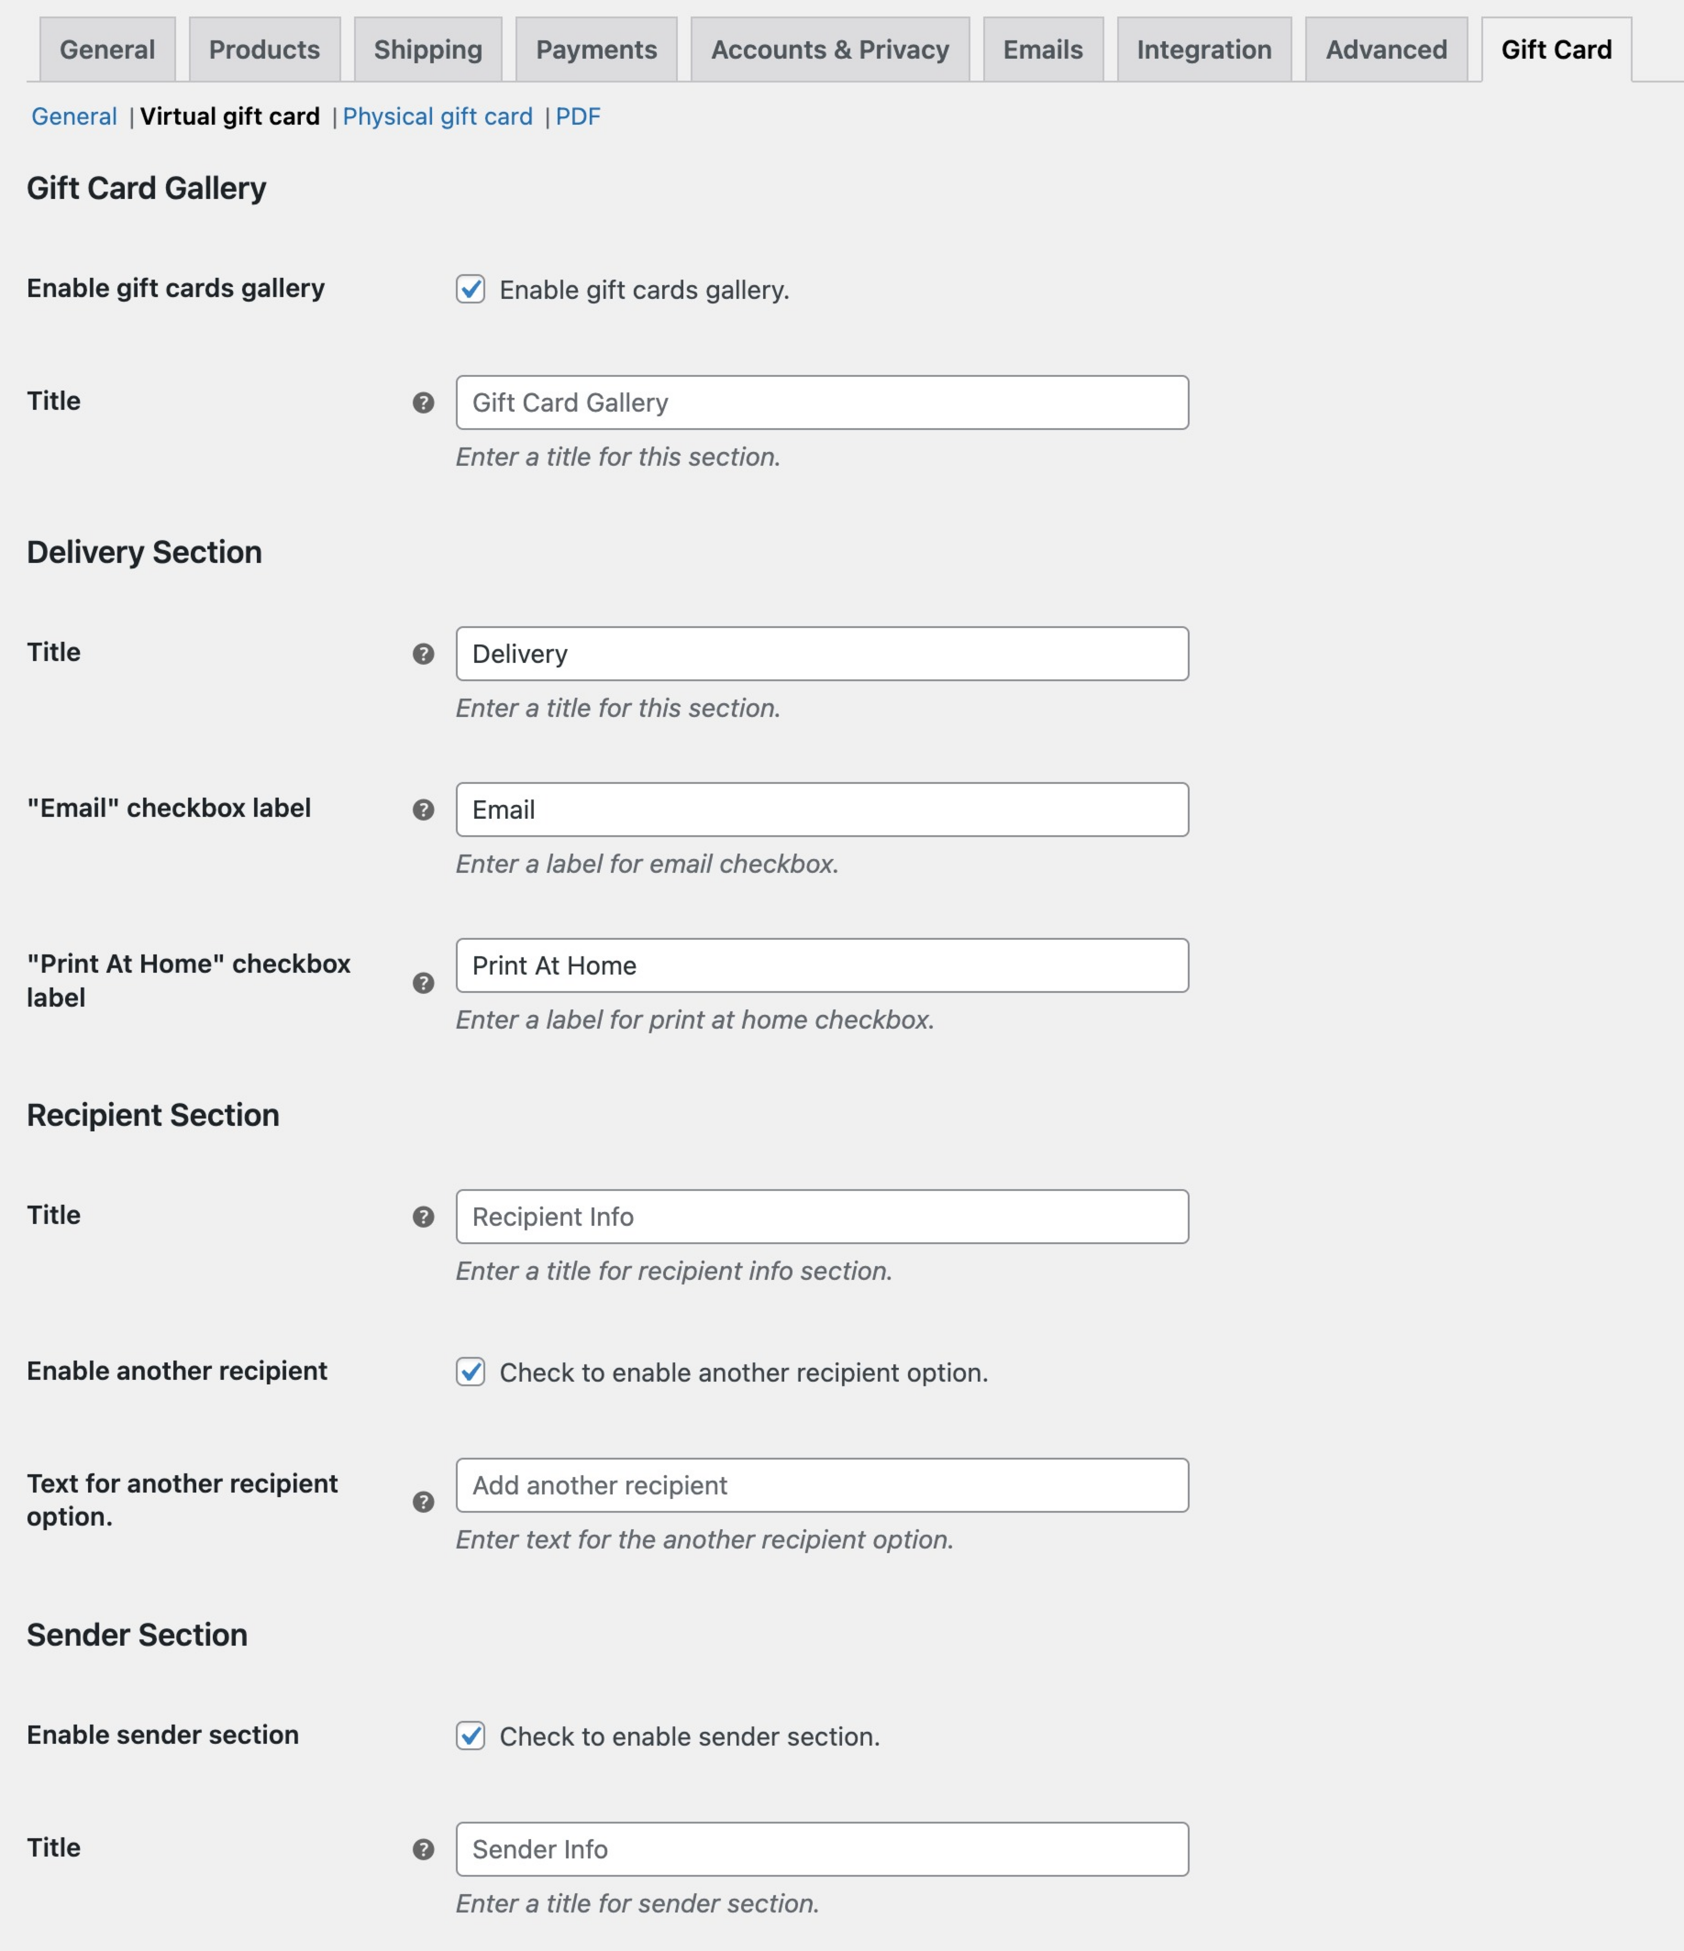Open help tooltip for Email checkbox label
Screen dimensions: 1684x1951
tap(423, 809)
